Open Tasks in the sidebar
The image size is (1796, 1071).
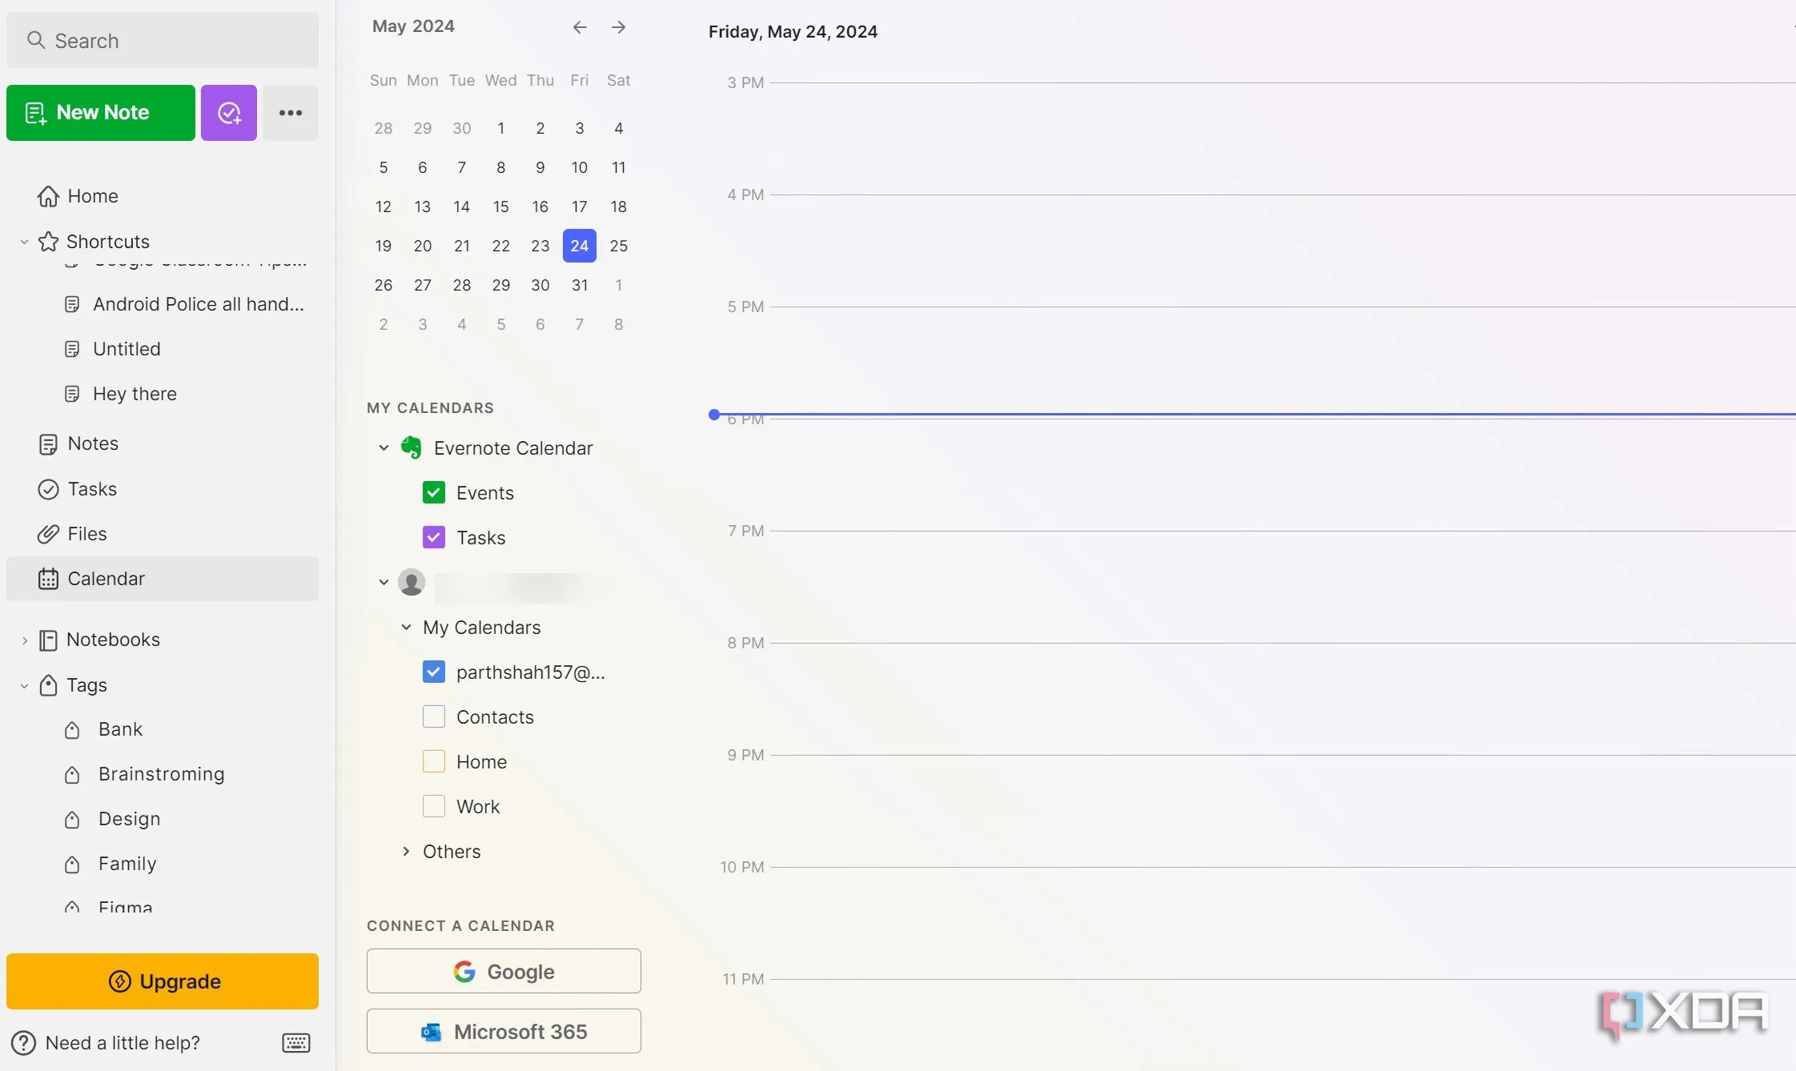click(x=163, y=489)
